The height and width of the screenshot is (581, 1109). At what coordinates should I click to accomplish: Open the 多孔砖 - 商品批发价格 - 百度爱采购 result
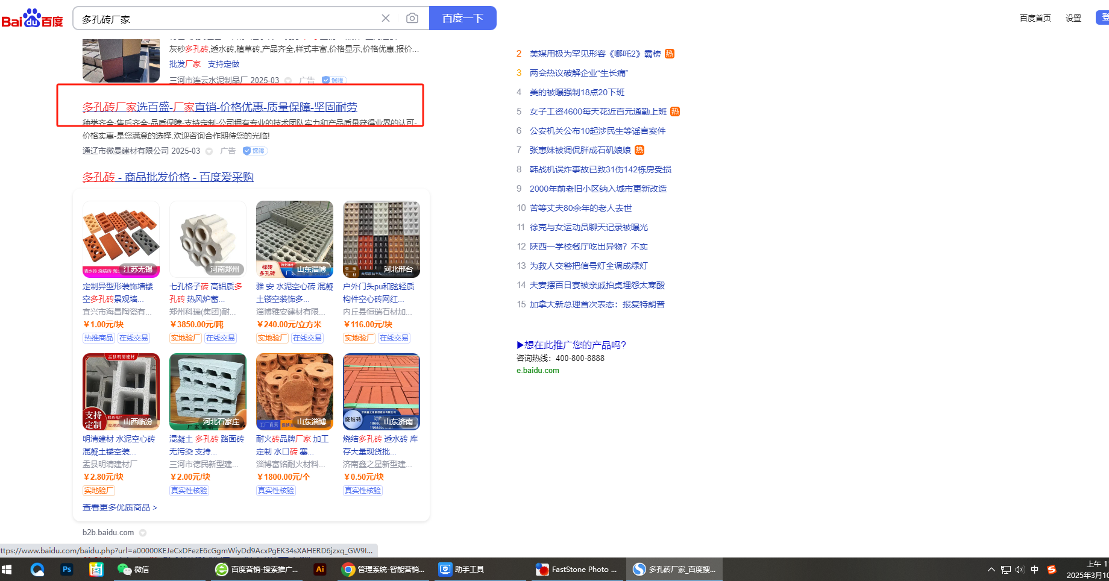(x=168, y=177)
